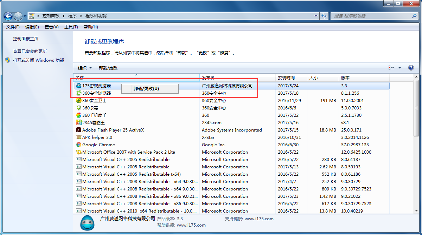This screenshot has width=422, height=235.
Task: Sort list by 安装时间 column header
Action: pyautogui.click(x=292, y=78)
